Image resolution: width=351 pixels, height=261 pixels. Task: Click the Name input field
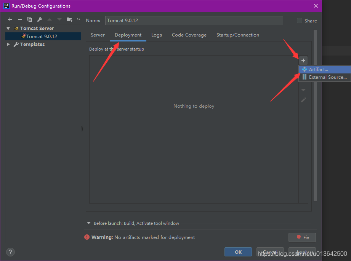tap(194, 21)
